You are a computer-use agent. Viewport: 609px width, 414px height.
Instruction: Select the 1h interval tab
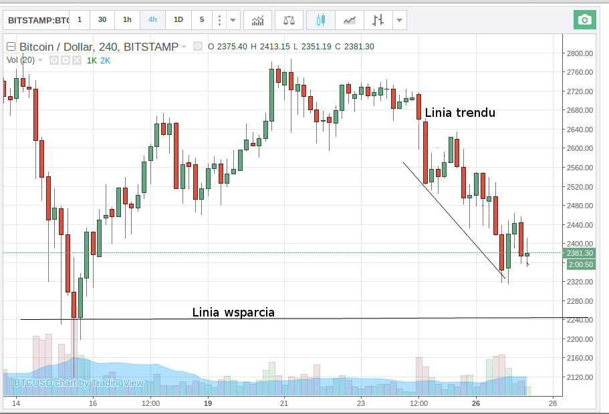(127, 20)
